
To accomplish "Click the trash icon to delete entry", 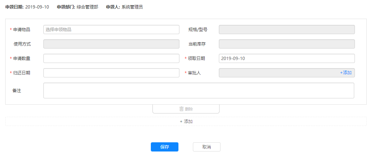I will [x=181, y=109].
